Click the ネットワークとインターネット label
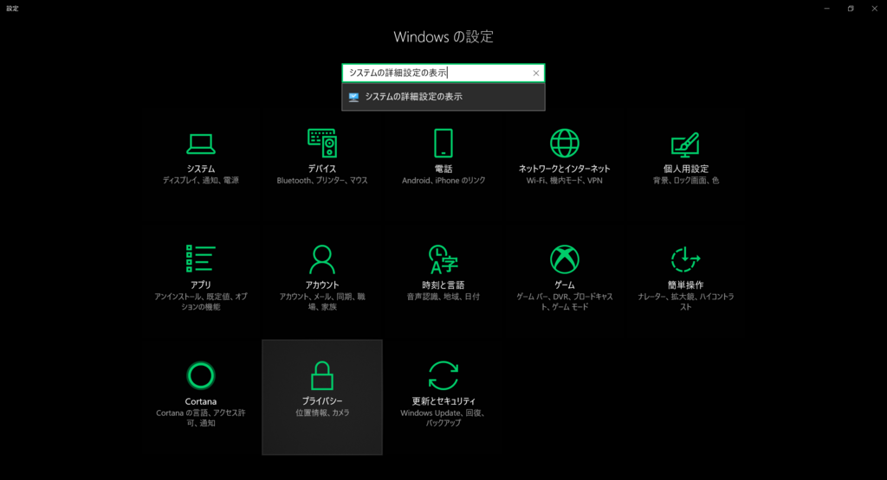This screenshot has width=887, height=480. pyautogui.click(x=565, y=169)
